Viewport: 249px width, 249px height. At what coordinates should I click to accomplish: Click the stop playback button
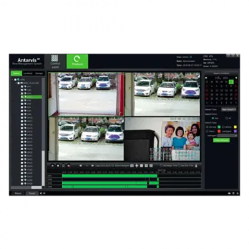(x=58, y=165)
